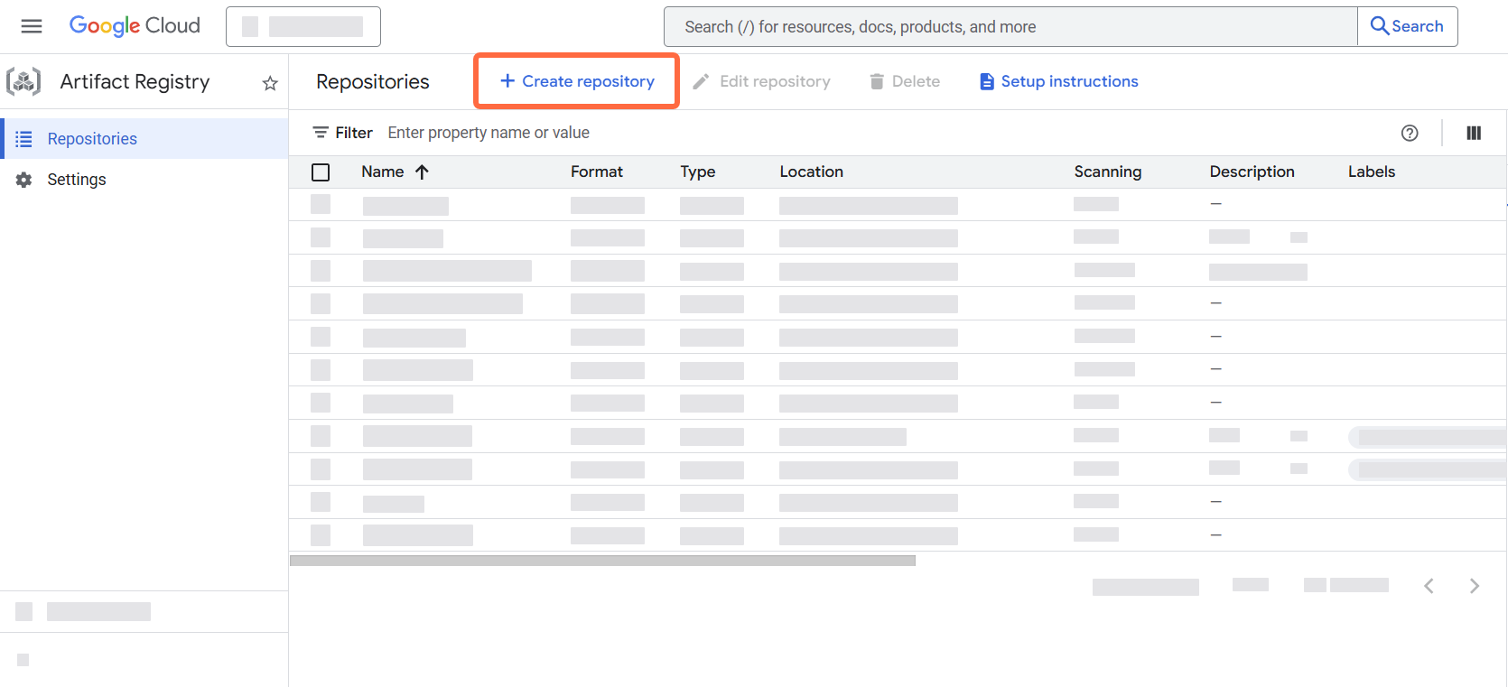Image resolution: width=1508 pixels, height=687 pixels.
Task: Click the Google Cloud logo
Action: 135,26
